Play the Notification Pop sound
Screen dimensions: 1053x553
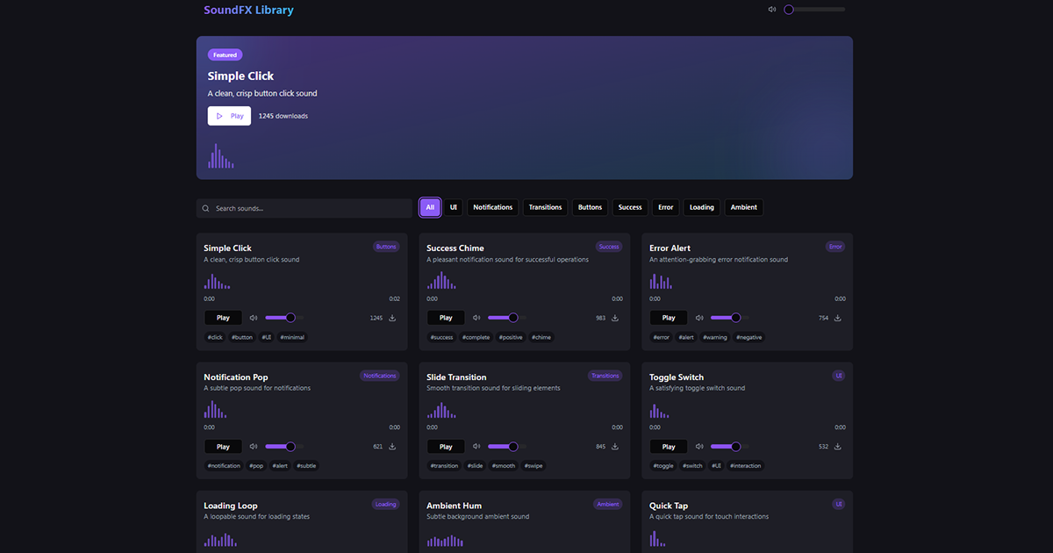223,447
